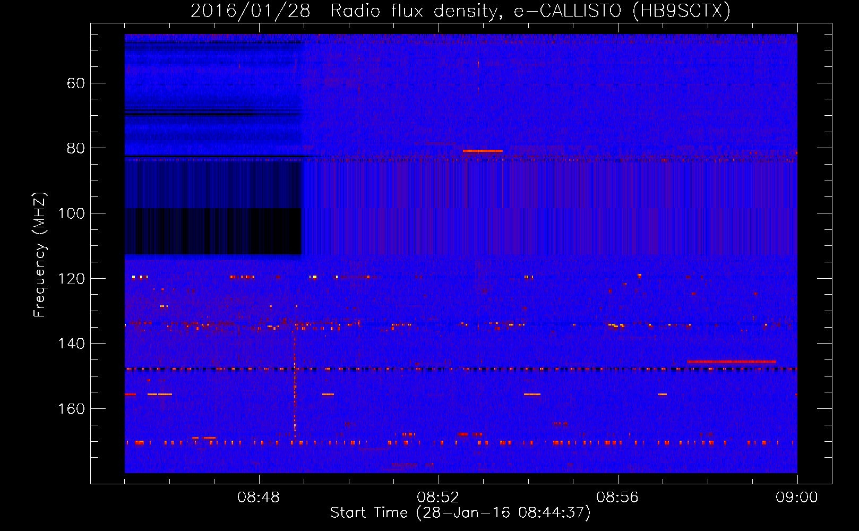
Task: Click the 09:00 time tick label
Action: coord(797,498)
